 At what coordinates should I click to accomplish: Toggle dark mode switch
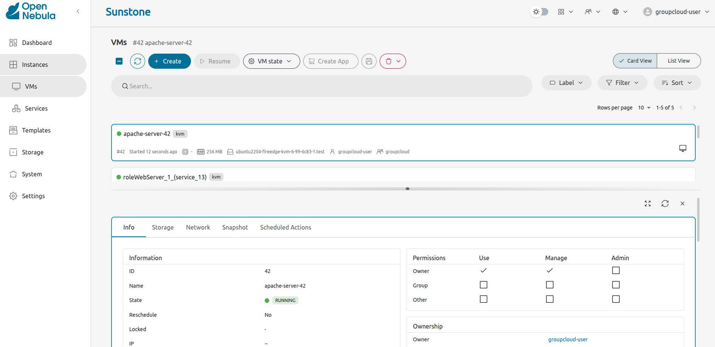pyautogui.click(x=540, y=12)
